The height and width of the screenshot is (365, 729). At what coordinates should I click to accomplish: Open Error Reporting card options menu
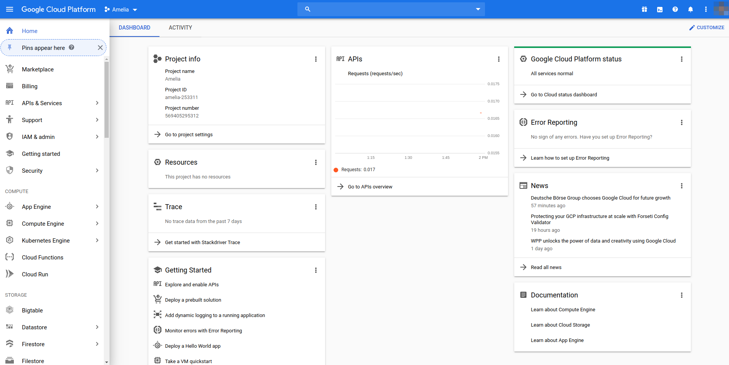tap(682, 122)
